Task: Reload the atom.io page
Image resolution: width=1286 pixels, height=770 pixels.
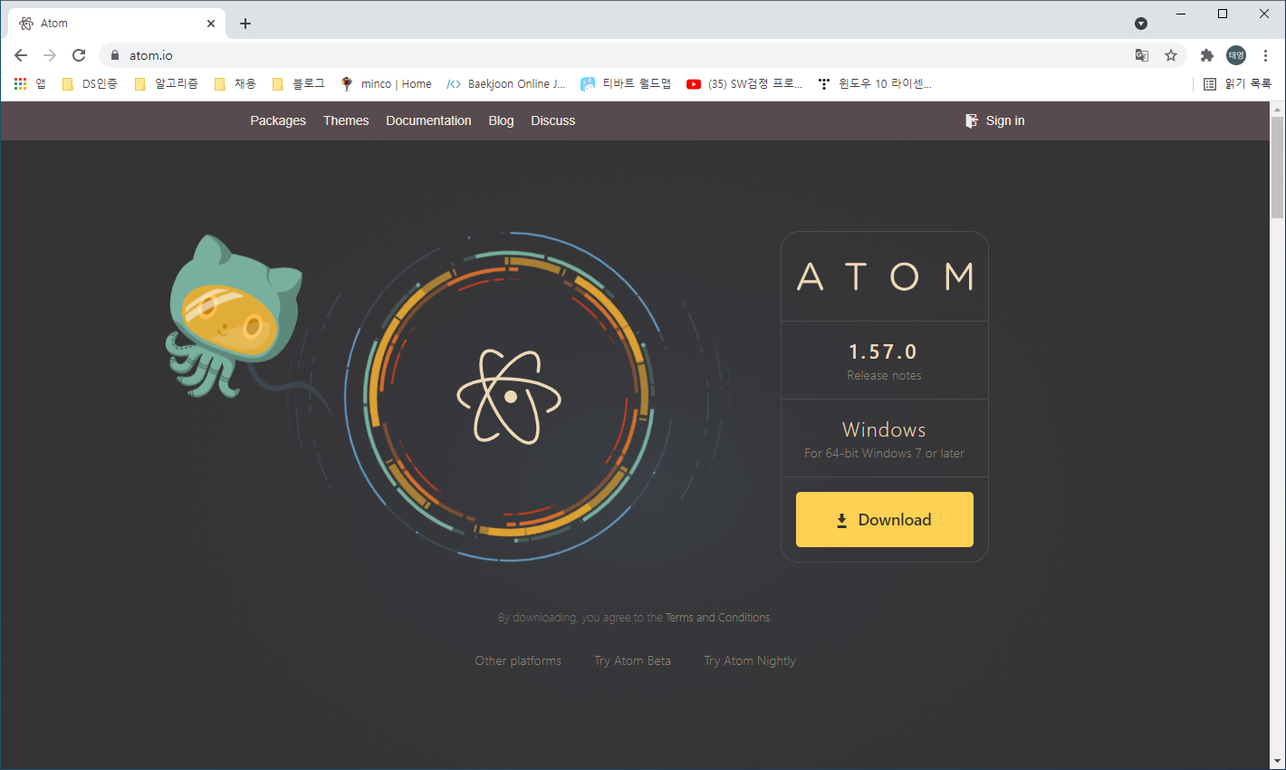Action: (x=79, y=55)
